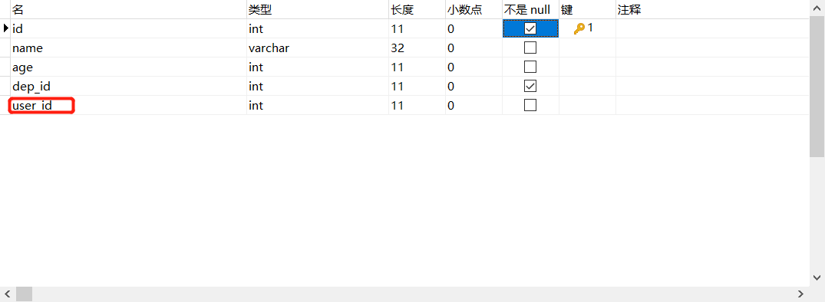Enable not null for name field
This screenshot has width=825, height=302.
[530, 48]
